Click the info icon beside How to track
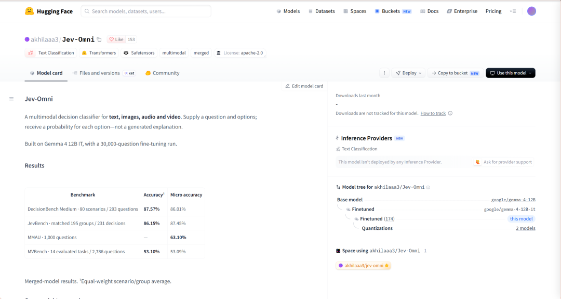This screenshot has height=299, width=561. click(450, 113)
